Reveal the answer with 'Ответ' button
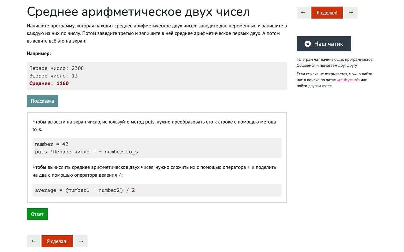404x252 pixels. click(37, 214)
